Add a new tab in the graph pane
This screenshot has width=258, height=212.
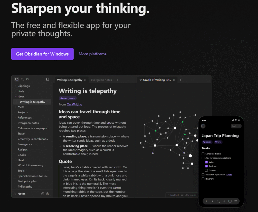180,80
